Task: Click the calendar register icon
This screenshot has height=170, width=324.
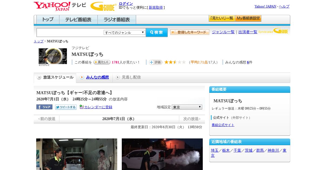Action: [82, 107]
